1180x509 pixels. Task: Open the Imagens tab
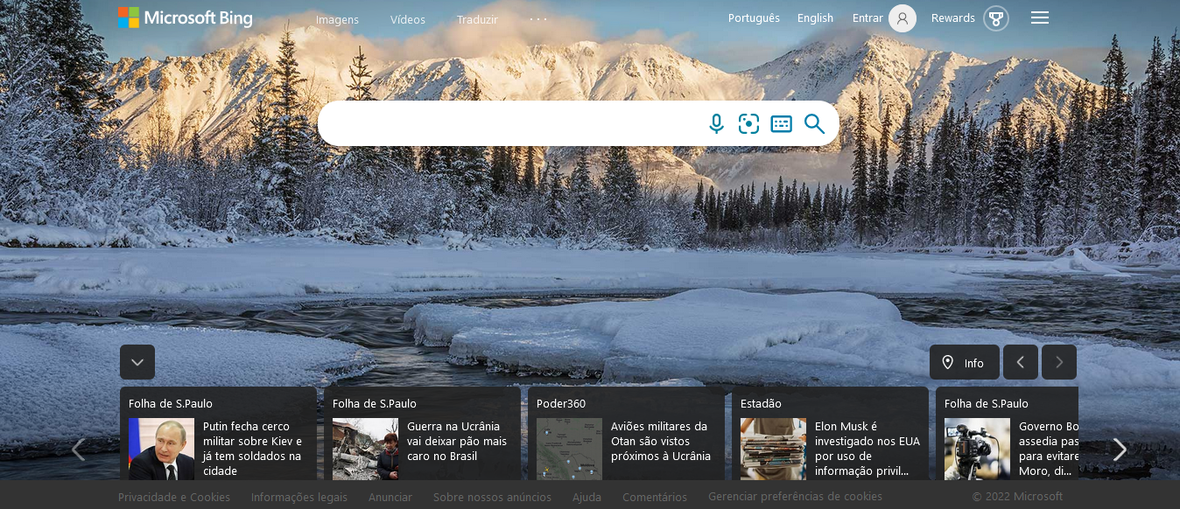(x=337, y=19)
